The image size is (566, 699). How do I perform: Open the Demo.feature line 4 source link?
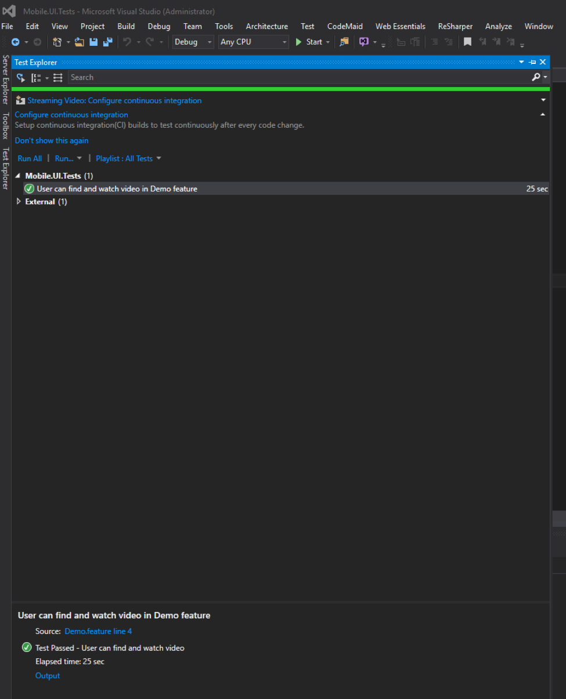coord(98,631)
